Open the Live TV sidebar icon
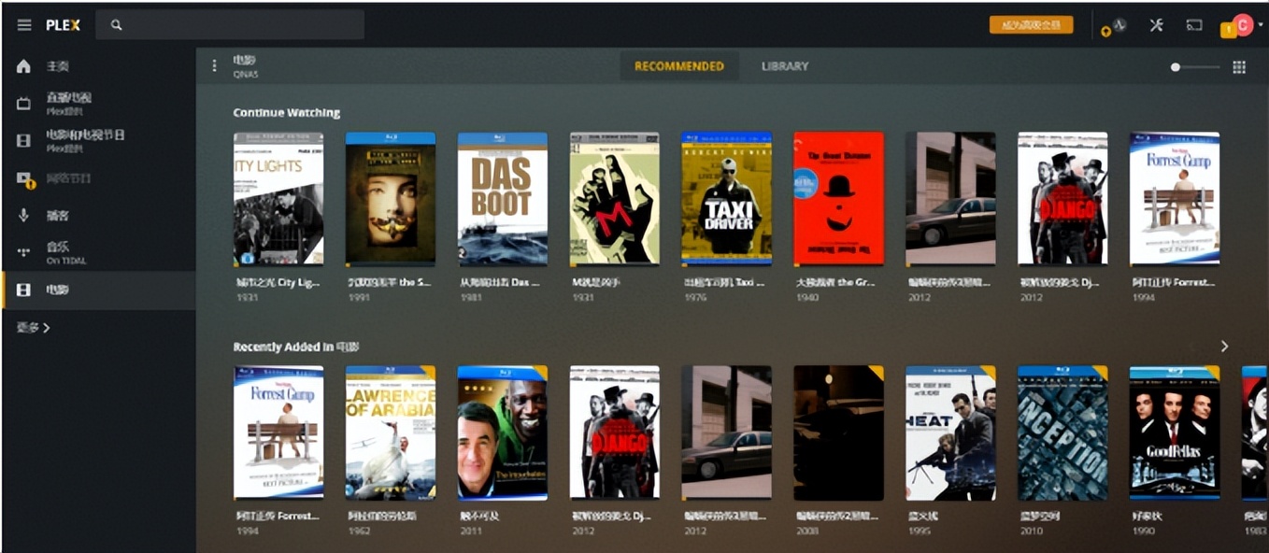The height and width of the screenshot is (553, 1269). click(24, 104)
